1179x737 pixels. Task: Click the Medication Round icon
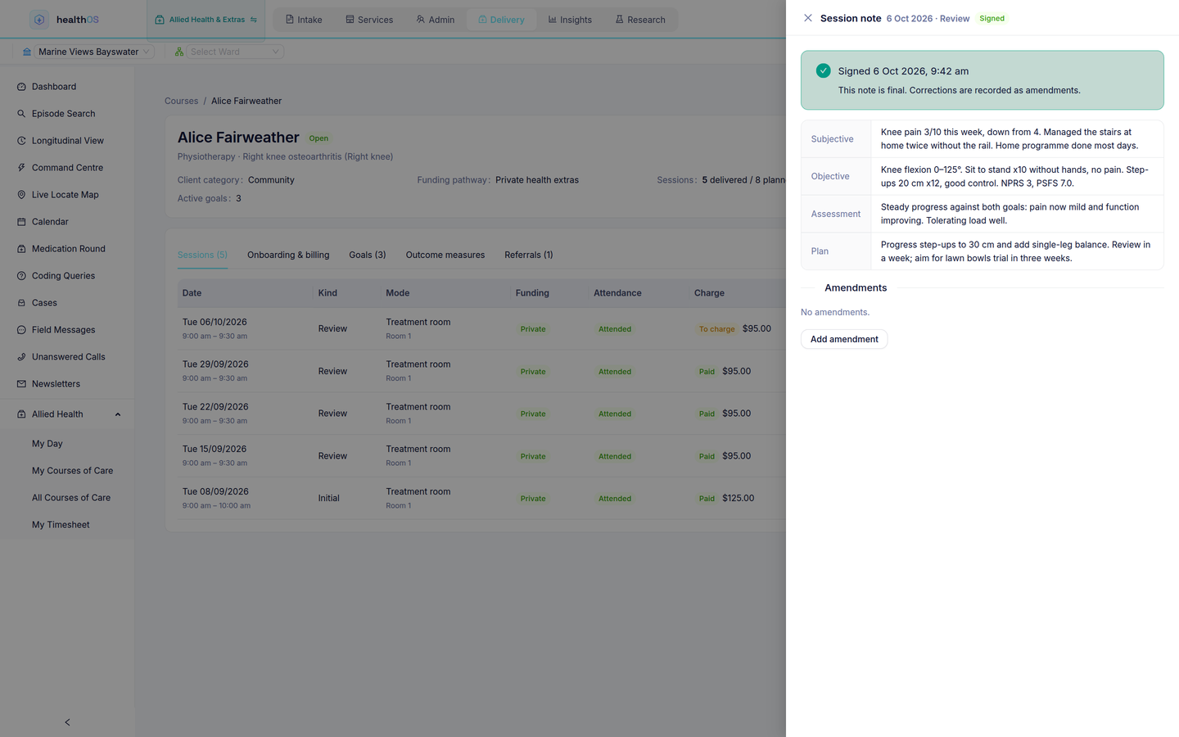(21, 249)
